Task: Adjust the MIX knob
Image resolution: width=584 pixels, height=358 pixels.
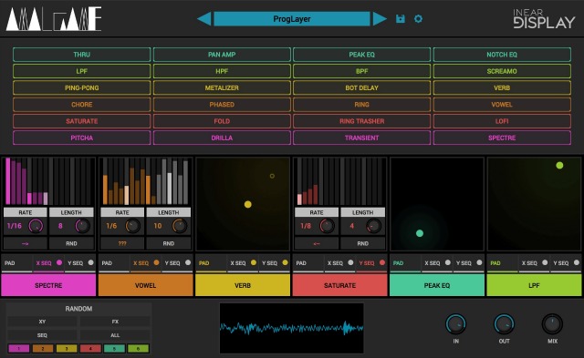Action: (x=552, y=323)
